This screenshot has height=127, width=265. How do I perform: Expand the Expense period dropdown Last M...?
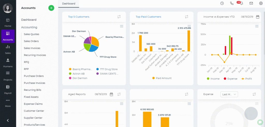229,94
